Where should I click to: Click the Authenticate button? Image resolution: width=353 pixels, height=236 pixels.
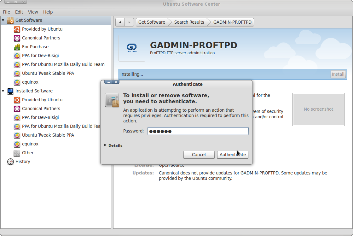[x=233, y=155]
